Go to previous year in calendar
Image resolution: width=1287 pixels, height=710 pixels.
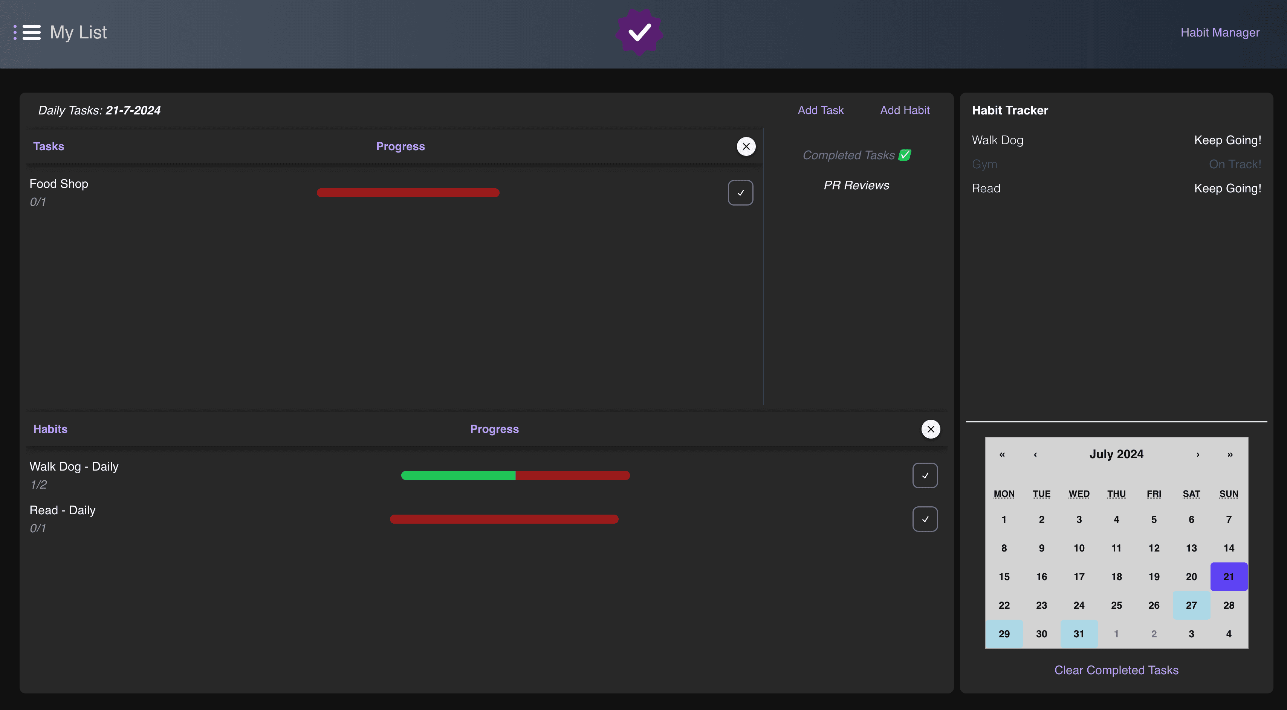coord(1002,454)
